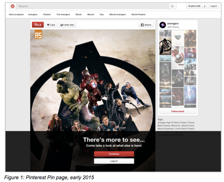The height and width of the screenshot is (182, 224).
Task: Click the Pinterest logo icon
Action: coord(13,6)
